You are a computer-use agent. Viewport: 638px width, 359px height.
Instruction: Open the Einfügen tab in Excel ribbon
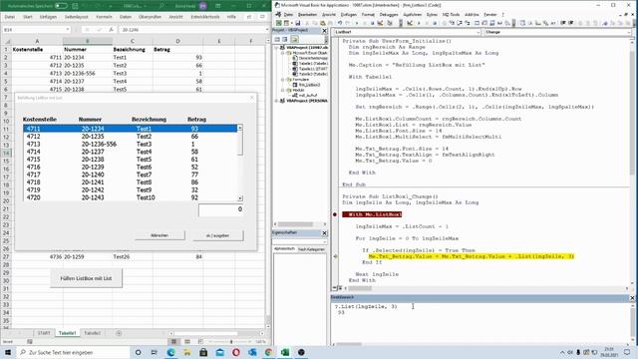[48, 17]
